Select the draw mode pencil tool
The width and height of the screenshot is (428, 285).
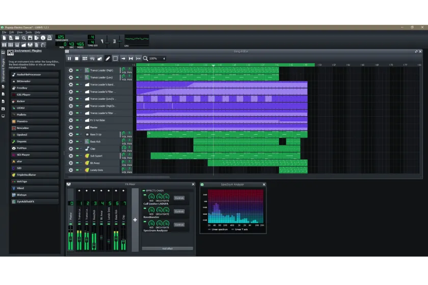(108, 59)
